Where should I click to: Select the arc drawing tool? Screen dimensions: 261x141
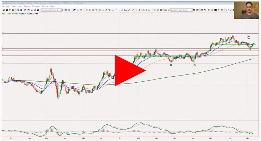click(x=125, y=10)
